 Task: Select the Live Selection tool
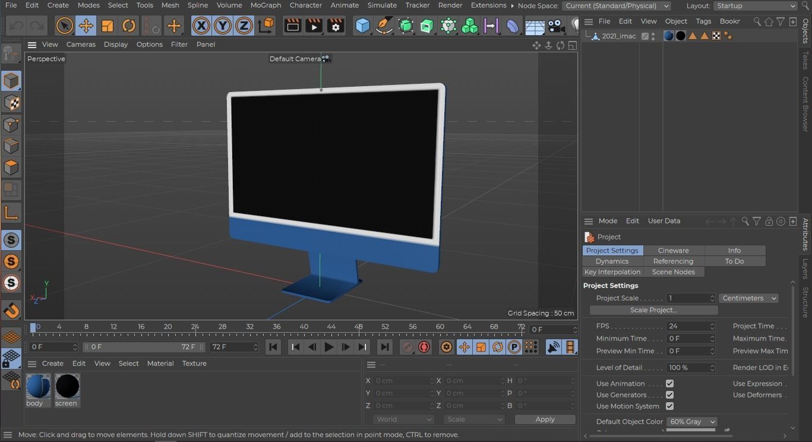[x=64, y=26]
